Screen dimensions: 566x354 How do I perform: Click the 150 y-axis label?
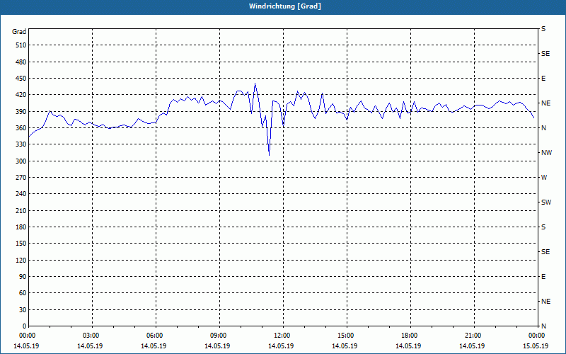coord(21,244)
